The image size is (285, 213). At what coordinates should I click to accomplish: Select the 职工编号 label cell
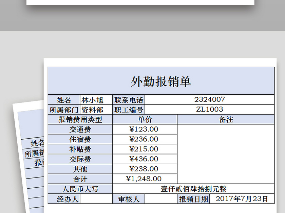click(129, 109)
